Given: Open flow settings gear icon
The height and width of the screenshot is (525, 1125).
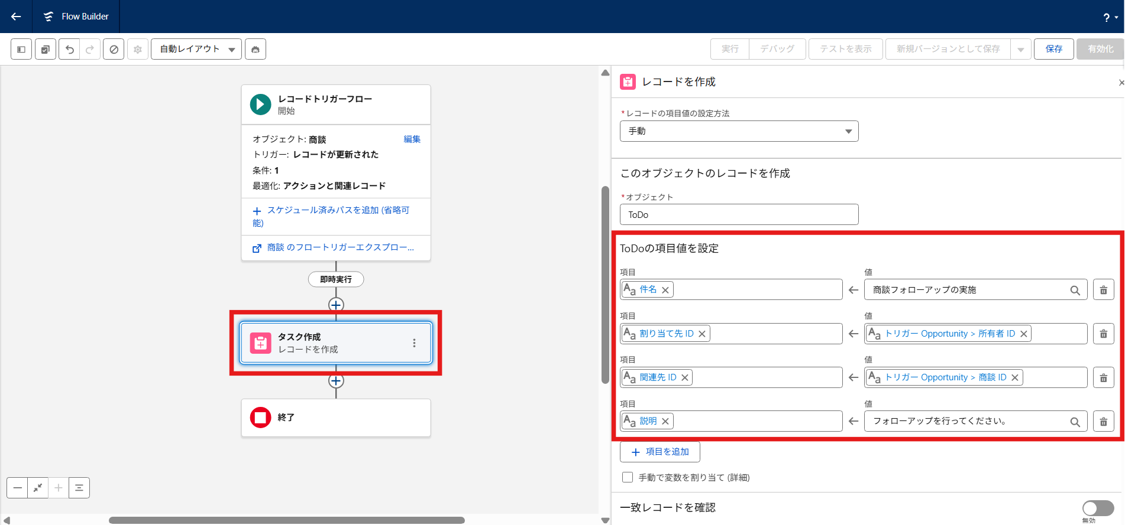Looking at the screenshot, I should pyautogui.click(x=138, y=49).
